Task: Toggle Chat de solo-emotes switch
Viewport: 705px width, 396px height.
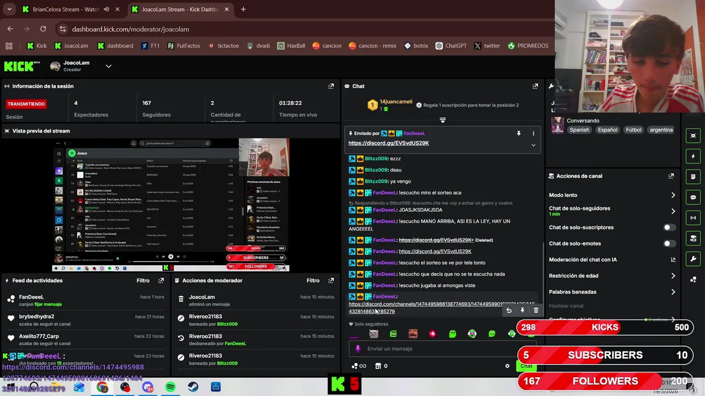Action: (x=669, y=244)
